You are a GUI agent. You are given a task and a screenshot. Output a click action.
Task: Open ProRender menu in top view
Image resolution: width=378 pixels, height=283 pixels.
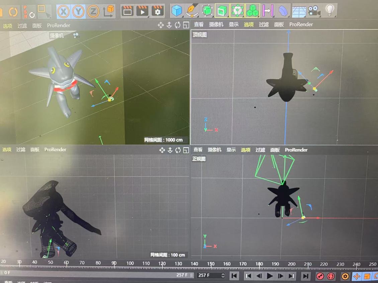point(301,24)
